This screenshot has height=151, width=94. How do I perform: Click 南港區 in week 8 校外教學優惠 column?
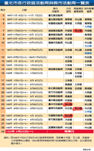coord(88,35)
